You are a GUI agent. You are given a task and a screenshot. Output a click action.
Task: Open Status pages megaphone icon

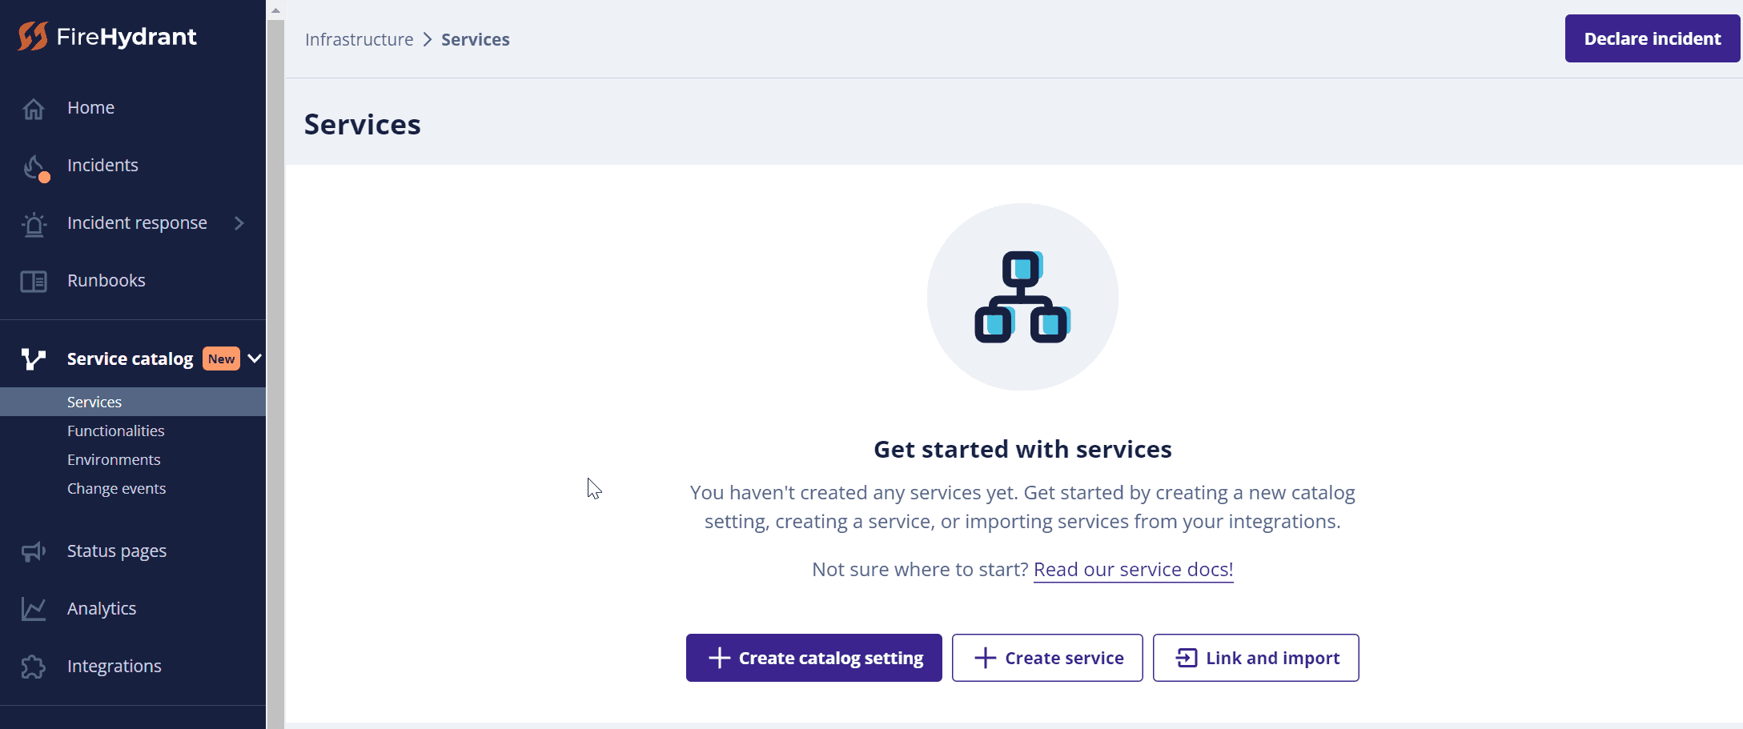pyautogui.click(x=34, y=551)
